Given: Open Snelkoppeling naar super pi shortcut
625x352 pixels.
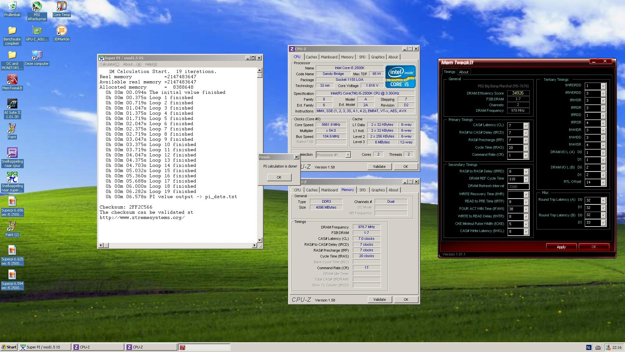Looking at the screenshot, I should [12, 182].
